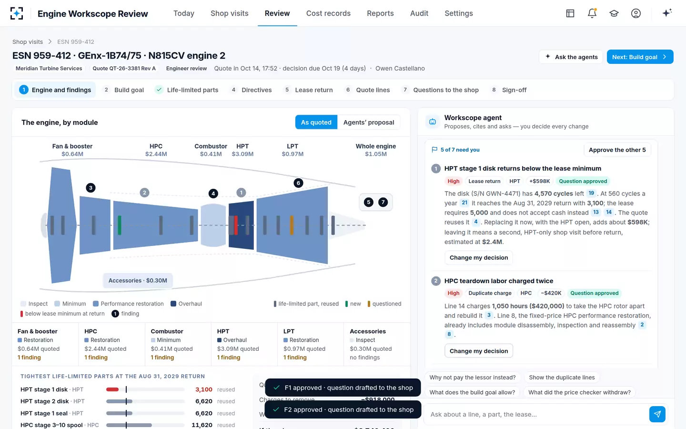Click the sparkle assistant icon
The width and height of the screenshot is (686, 429).
pyautogui.click(x=667, y=13)
